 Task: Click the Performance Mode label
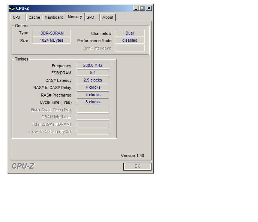pyautogui.click(x=94, y=41)
